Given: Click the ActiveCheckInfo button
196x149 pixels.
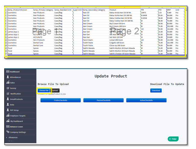Looking at the screenshot, I should point(146,100).
